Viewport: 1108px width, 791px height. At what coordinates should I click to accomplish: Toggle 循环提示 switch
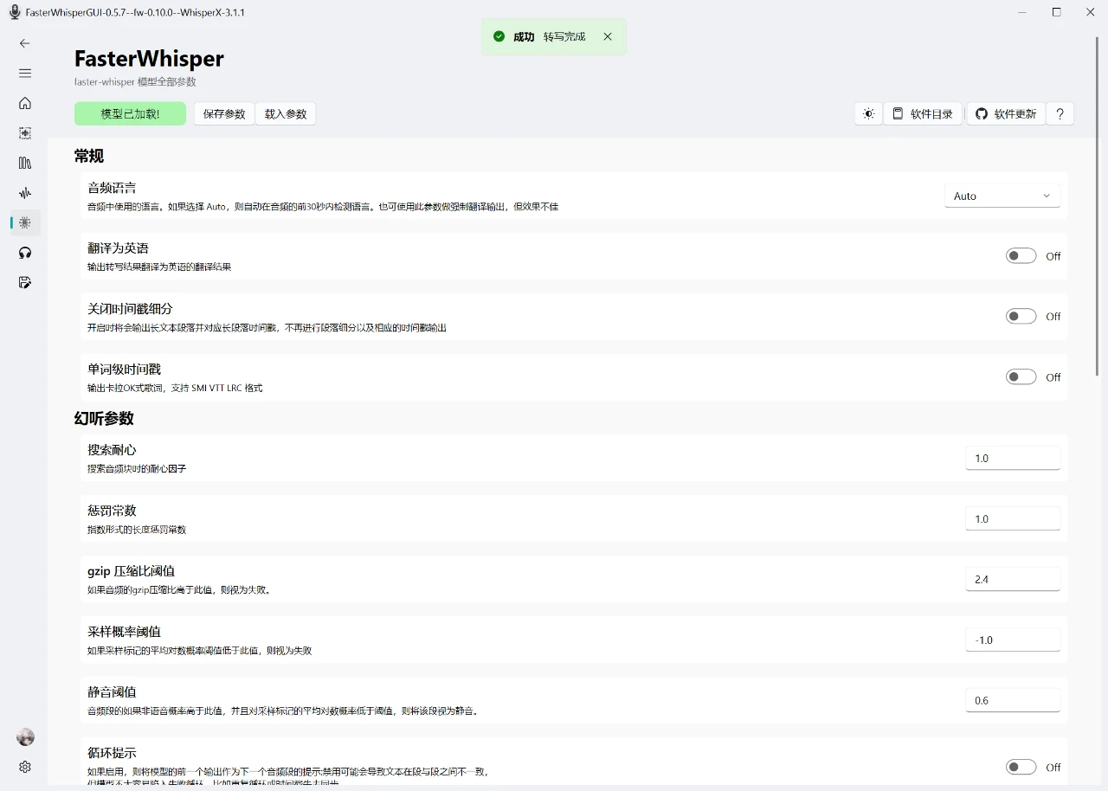(1021, 767)
